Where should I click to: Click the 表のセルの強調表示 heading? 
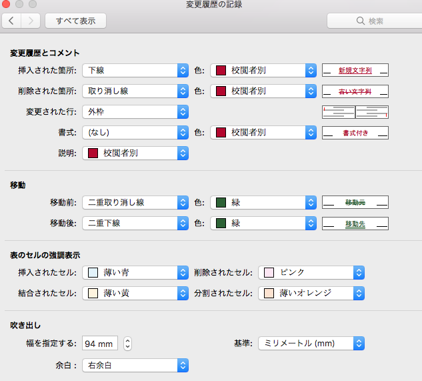coord(45,255)
